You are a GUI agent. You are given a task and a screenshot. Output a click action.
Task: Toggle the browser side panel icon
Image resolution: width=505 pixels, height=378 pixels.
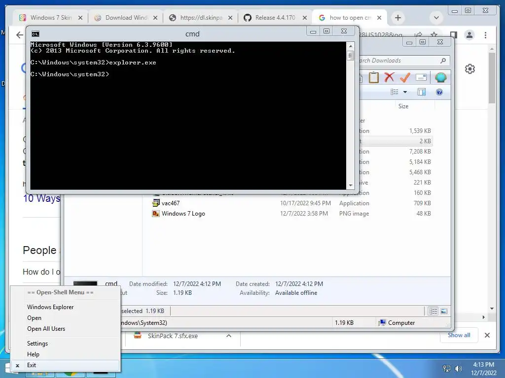pos(454,35)
